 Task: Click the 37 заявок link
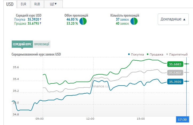tap(122, 19)
